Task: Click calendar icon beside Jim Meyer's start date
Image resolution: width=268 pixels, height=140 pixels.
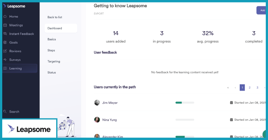Action: [232, 102]
